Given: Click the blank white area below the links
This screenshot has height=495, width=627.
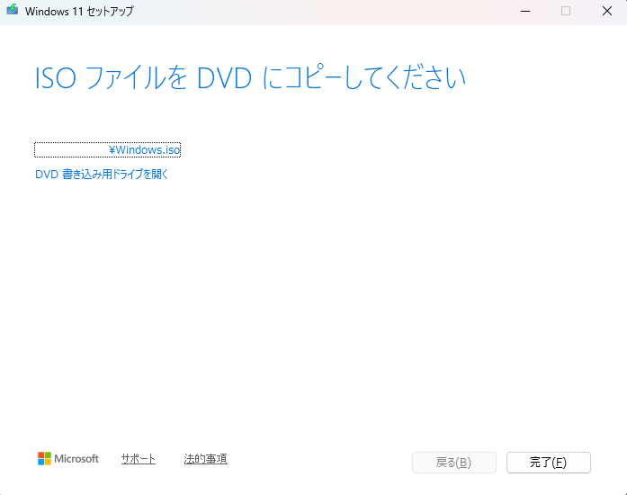Looking at the screenshot, I should tap(315, 306).
